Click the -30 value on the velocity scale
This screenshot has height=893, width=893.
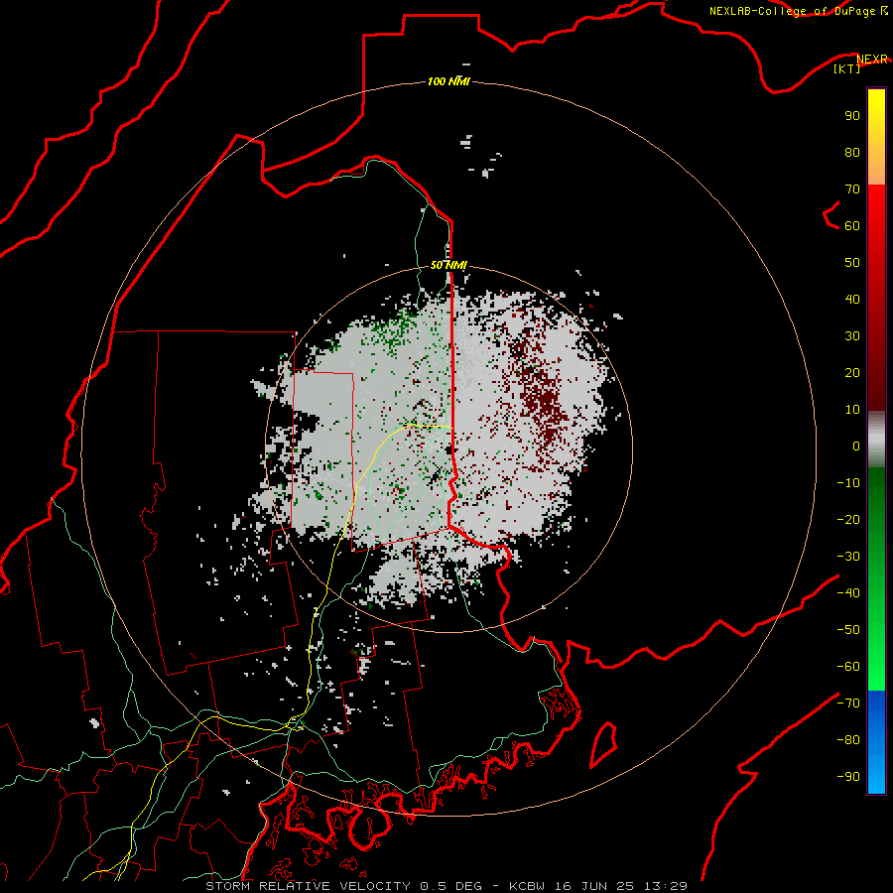(848, 557)
